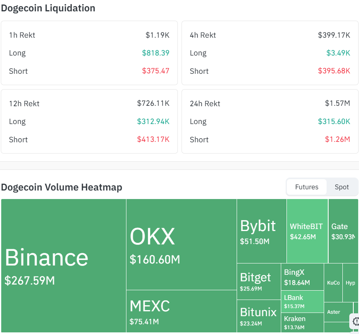The image size is (359, 334).
Task: Click Bitget's $25.69M volume figure
Action: (x=251, y=289)
